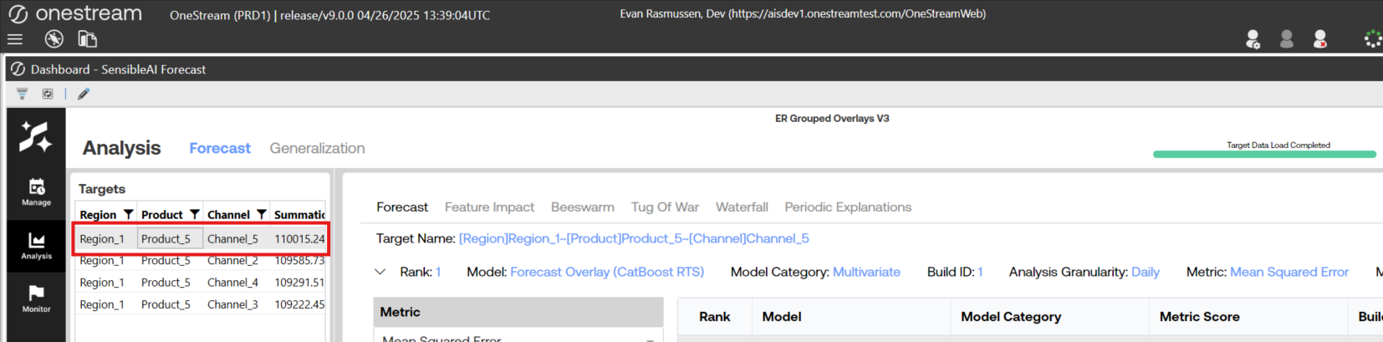Switch to the Generalization tab
The width and height of the screenshot is (1383, 342).
317,148
